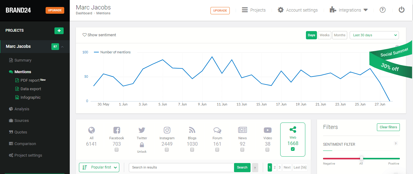413x174 pixels.
Task: Click the Facebook source icon
Action: [x=117, y=130]
